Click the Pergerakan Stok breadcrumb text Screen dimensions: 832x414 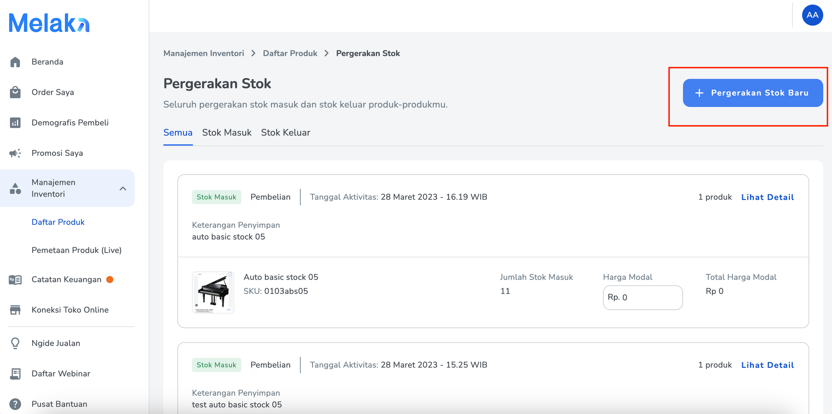tap(368, 53)
